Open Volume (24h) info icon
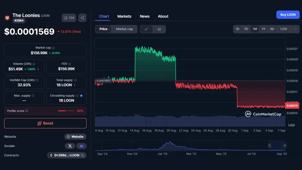 pyautogui.click(x=34, y=64)
